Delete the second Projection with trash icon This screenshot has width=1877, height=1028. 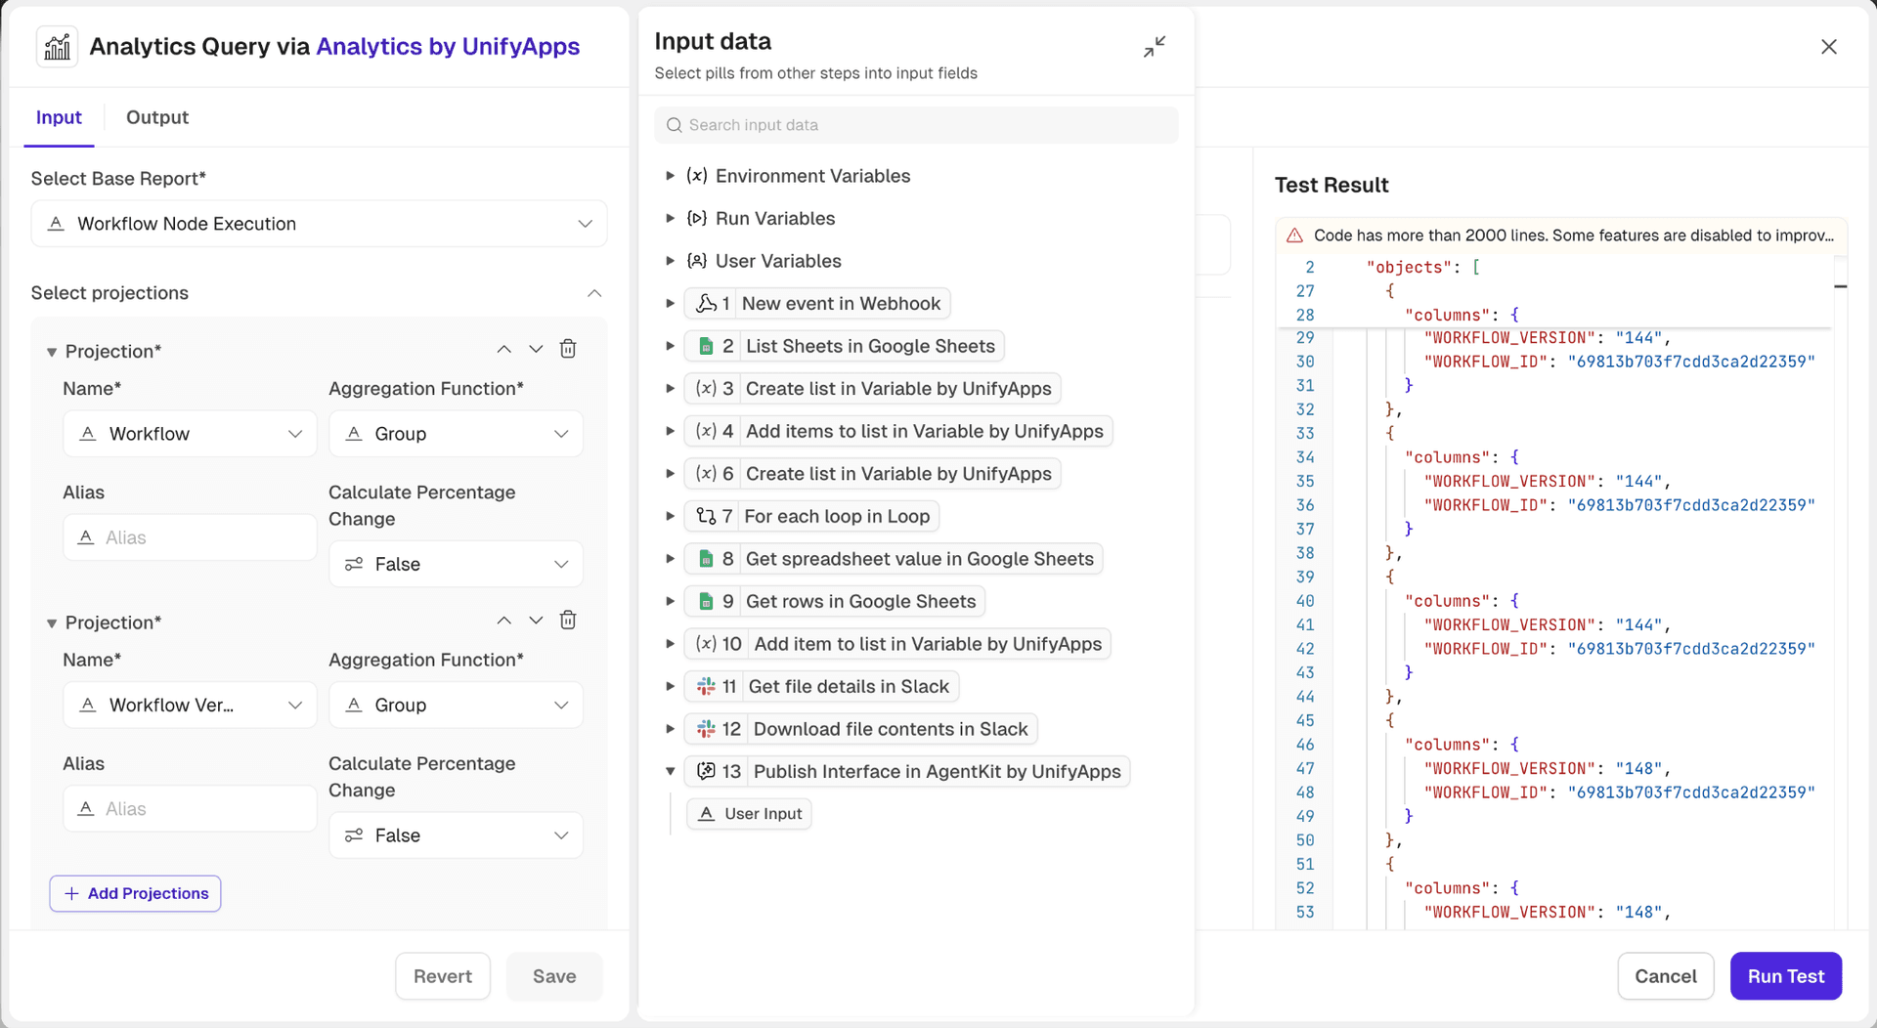[x=568, y=621]
